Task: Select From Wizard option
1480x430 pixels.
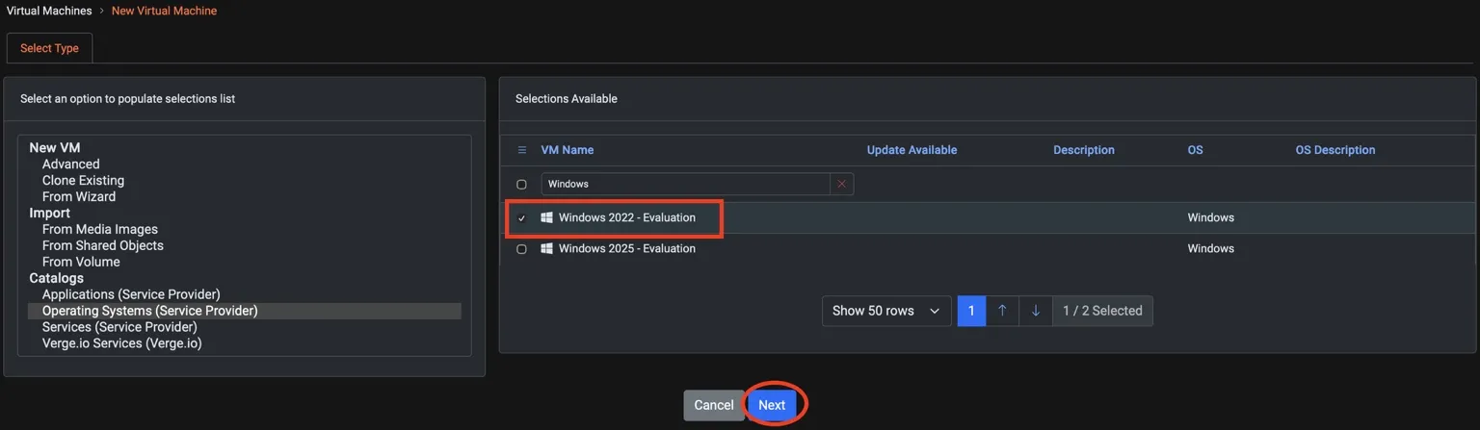Action: [x=79, y=197]
